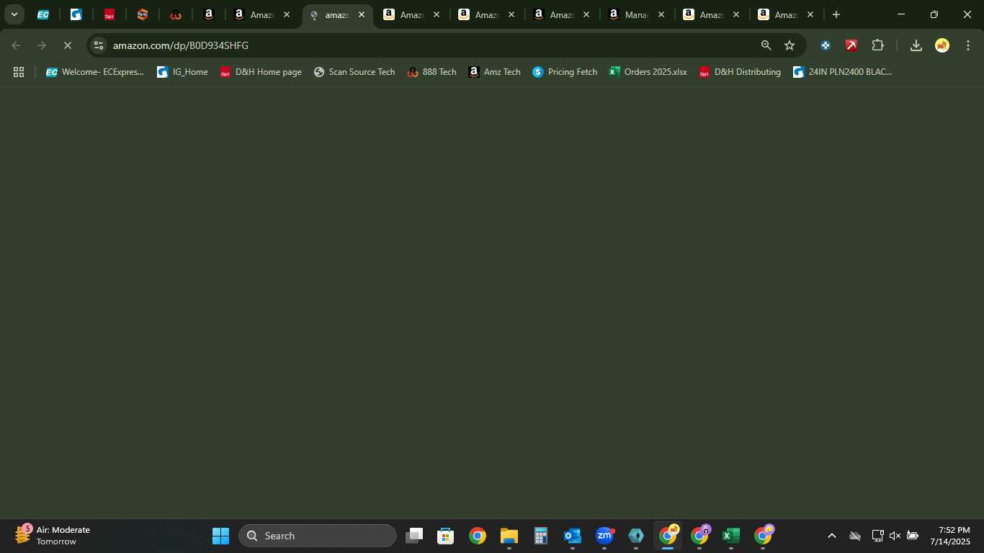Open Excel from taskbar

point(731,536)
